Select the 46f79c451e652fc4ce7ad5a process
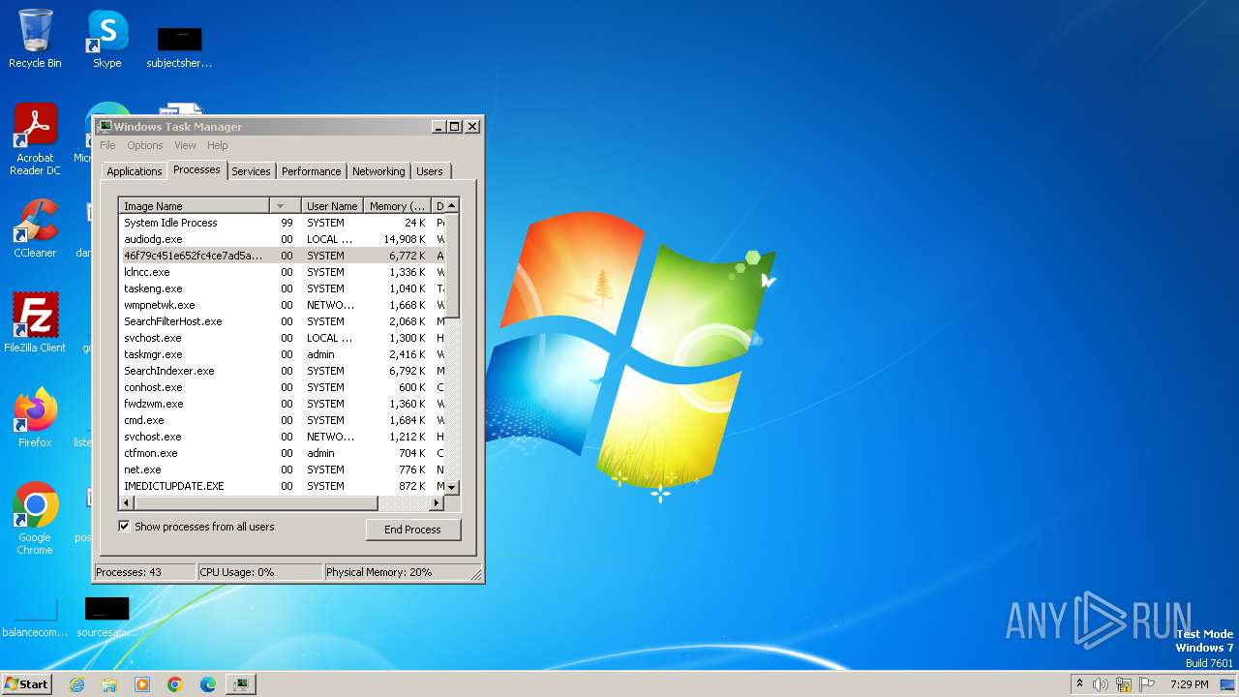1239x697 pixels. (x=282, y=256)
